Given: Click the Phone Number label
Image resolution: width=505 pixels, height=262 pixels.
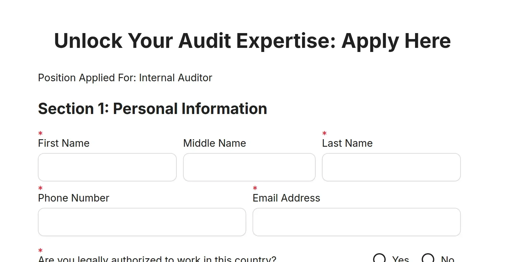Looking at the screenshot, I should click(74, 198).
